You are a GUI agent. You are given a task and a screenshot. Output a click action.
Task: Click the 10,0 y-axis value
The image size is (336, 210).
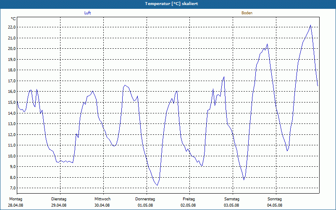12,156
